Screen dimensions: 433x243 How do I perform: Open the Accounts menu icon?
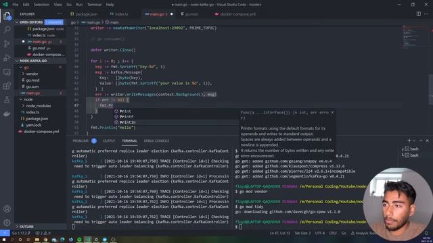pos(7,209)
